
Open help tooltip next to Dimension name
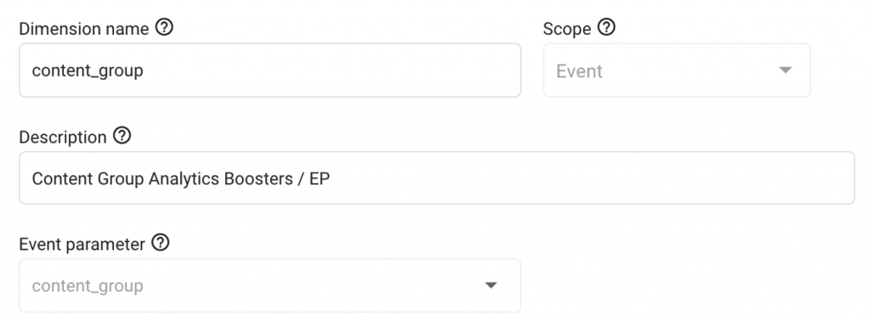point(164,27)
